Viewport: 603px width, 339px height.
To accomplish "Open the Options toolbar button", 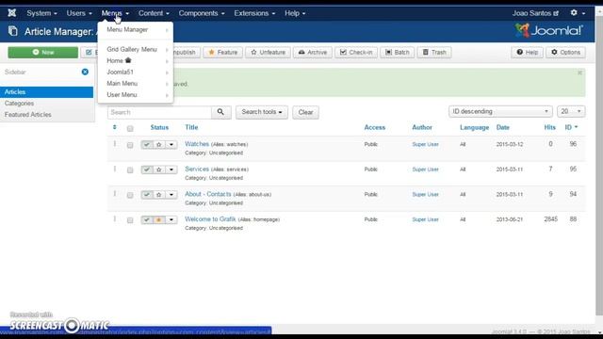I will [565, 53].
